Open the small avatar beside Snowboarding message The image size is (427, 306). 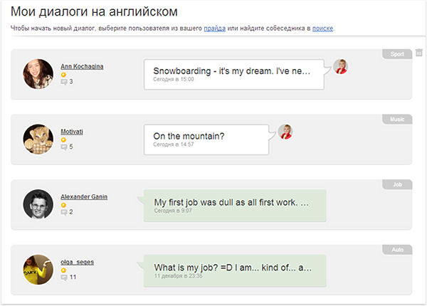tap(341, 66)
